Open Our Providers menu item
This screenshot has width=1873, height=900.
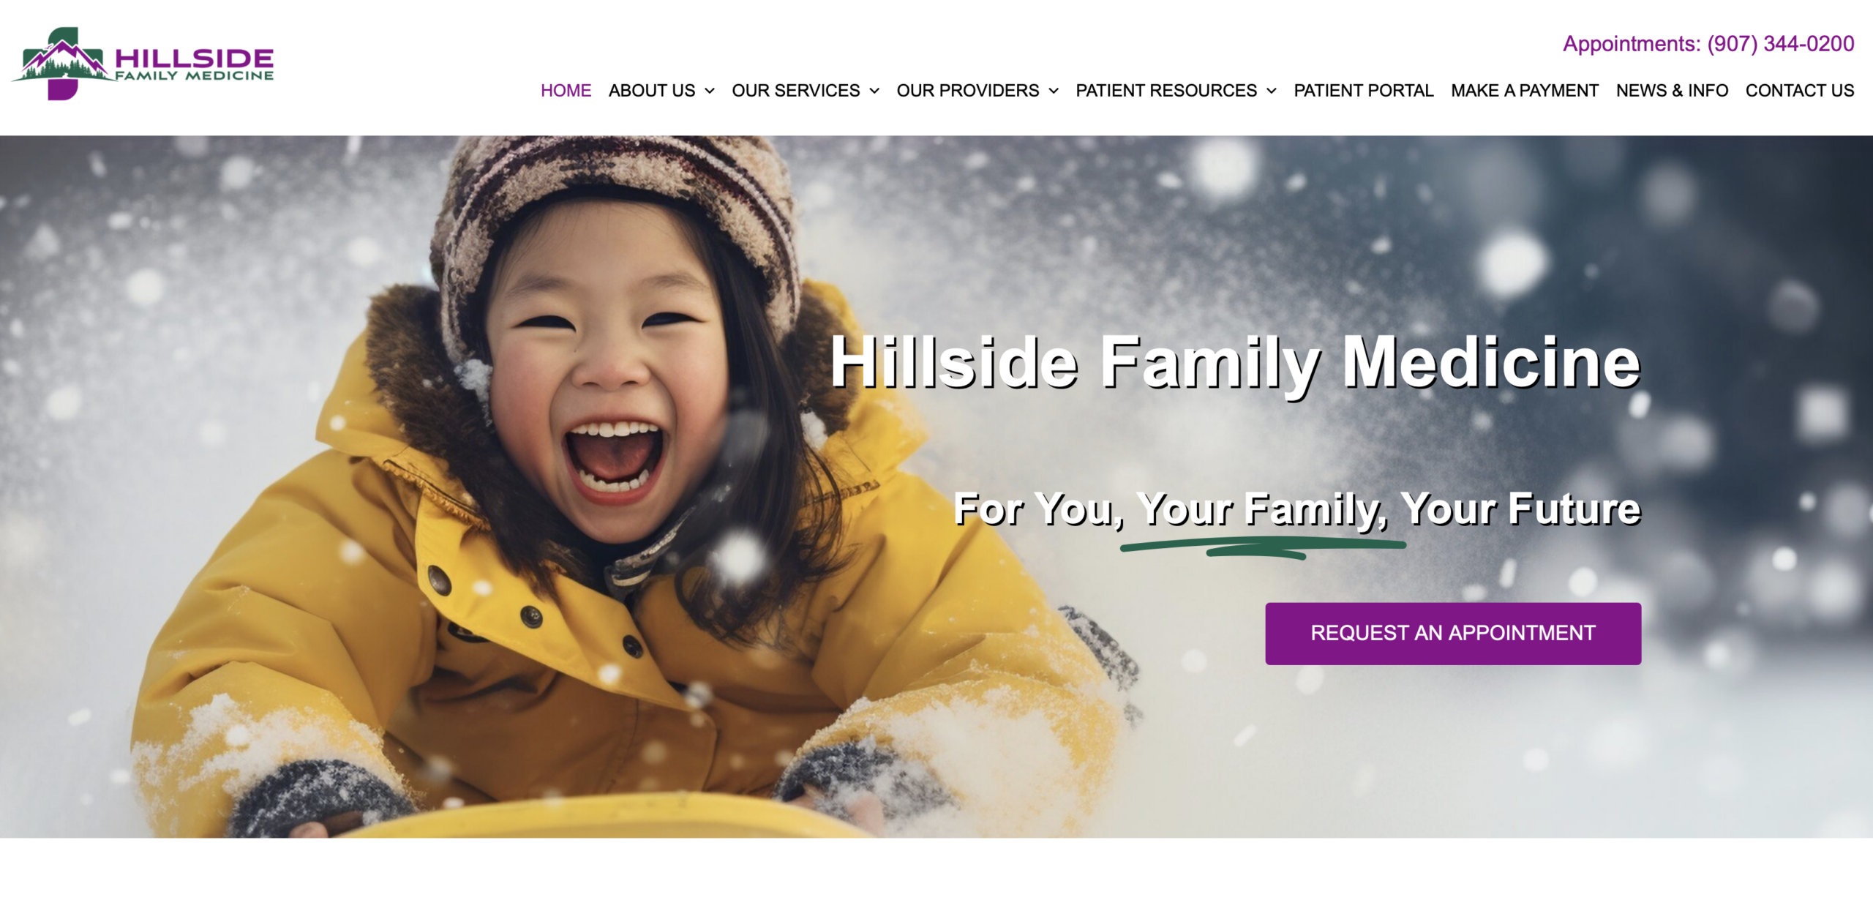point(967,91)
